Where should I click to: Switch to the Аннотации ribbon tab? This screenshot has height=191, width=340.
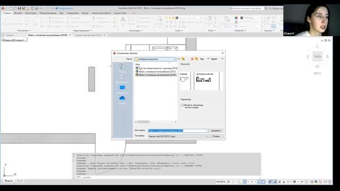pyautogui.click(x=31, y=13)
